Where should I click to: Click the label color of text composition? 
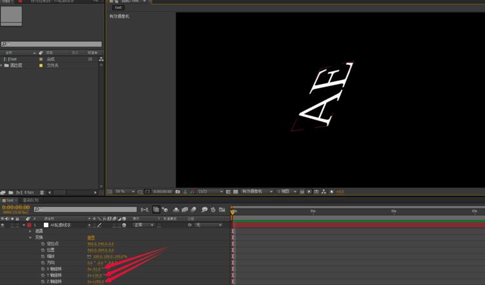tap(41, 59)
